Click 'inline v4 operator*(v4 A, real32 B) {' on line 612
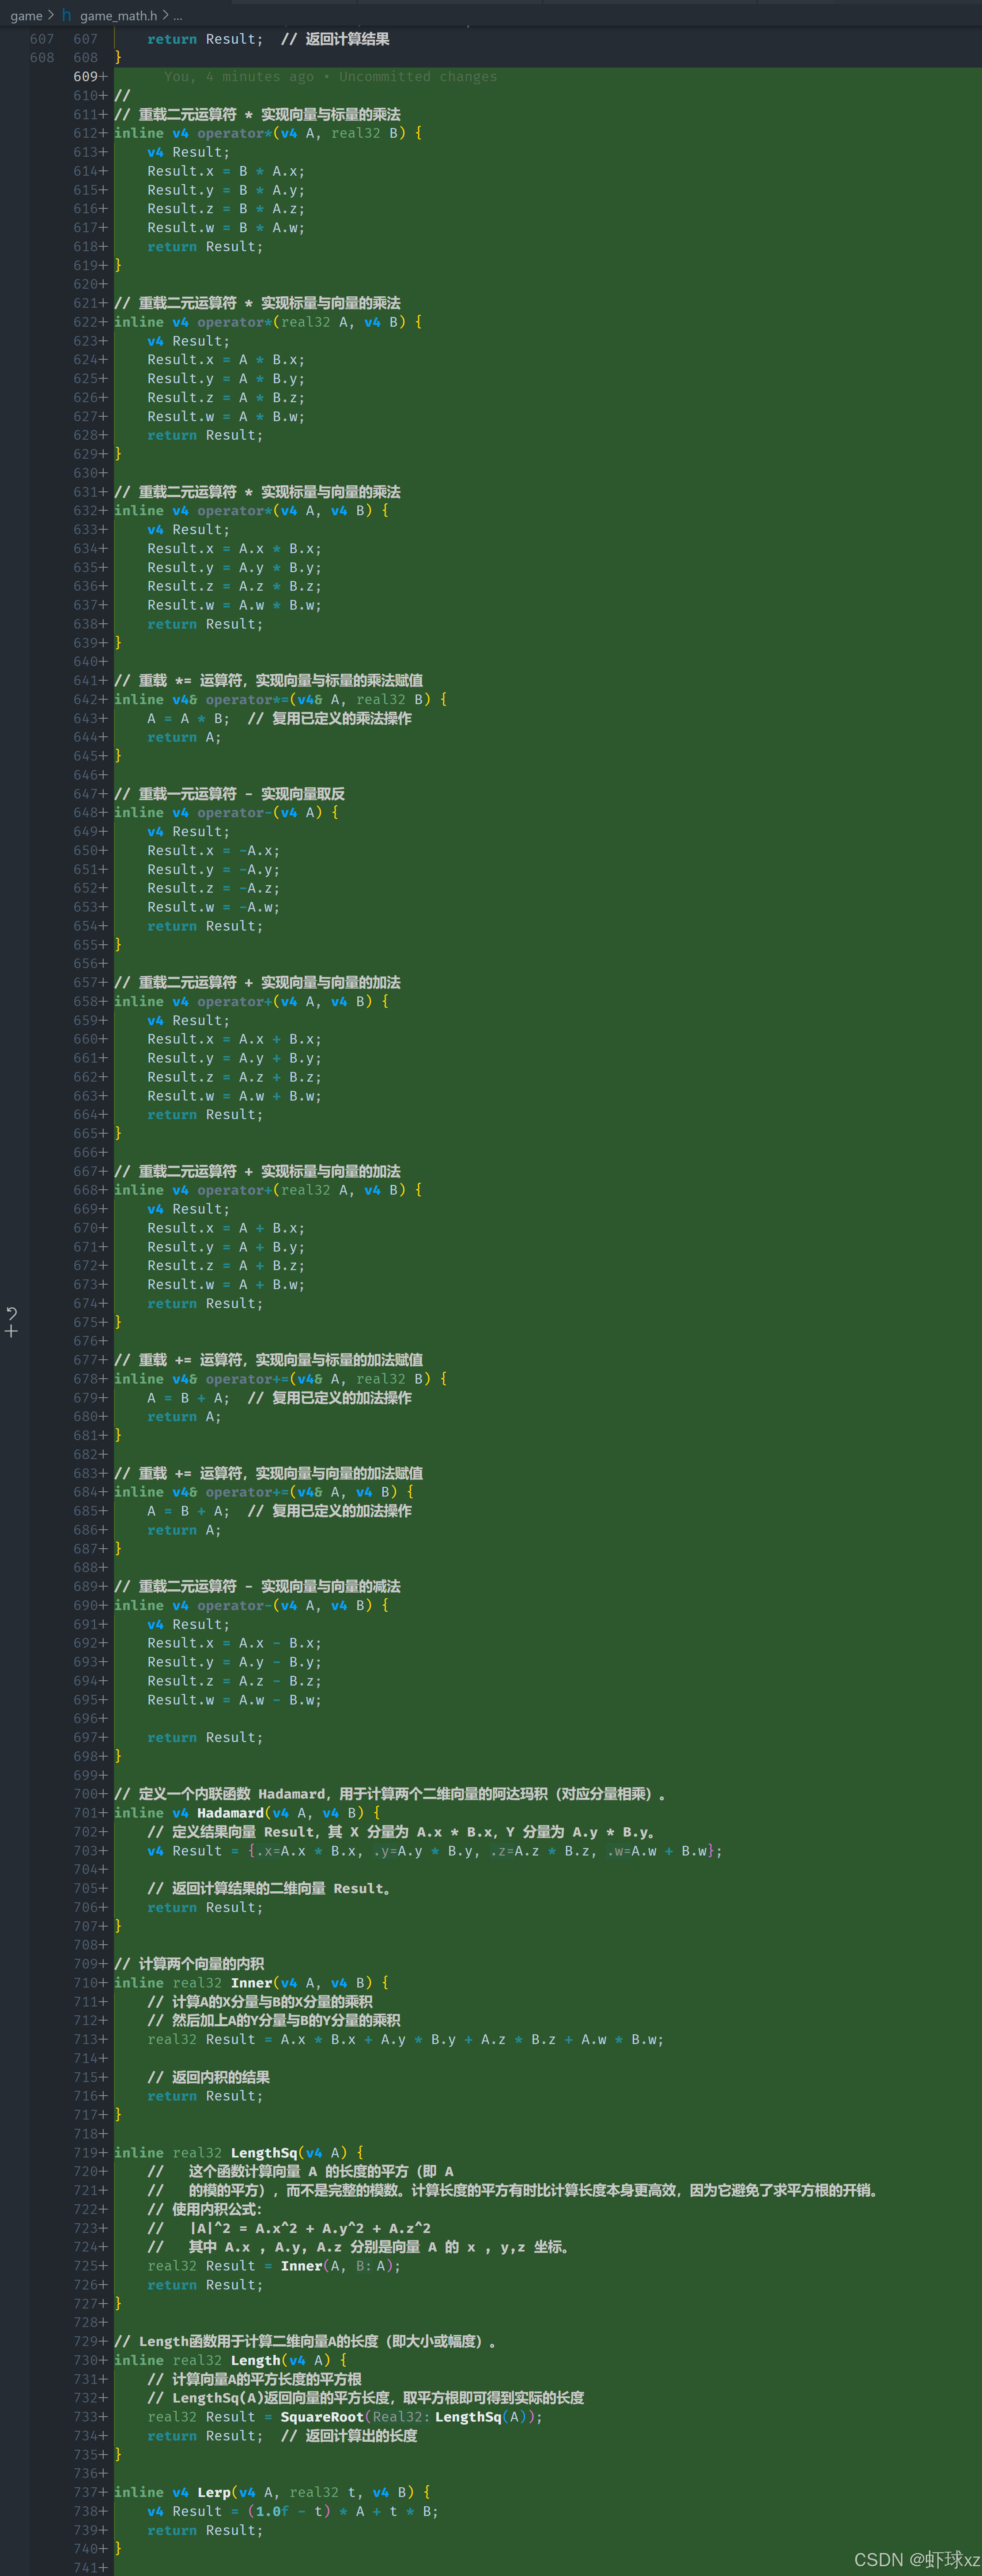The width and height of the screenshot is (982, 2576). pos(268,133)
